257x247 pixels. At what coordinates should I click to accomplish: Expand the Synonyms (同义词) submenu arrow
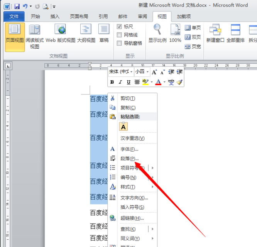coord(152,238)
